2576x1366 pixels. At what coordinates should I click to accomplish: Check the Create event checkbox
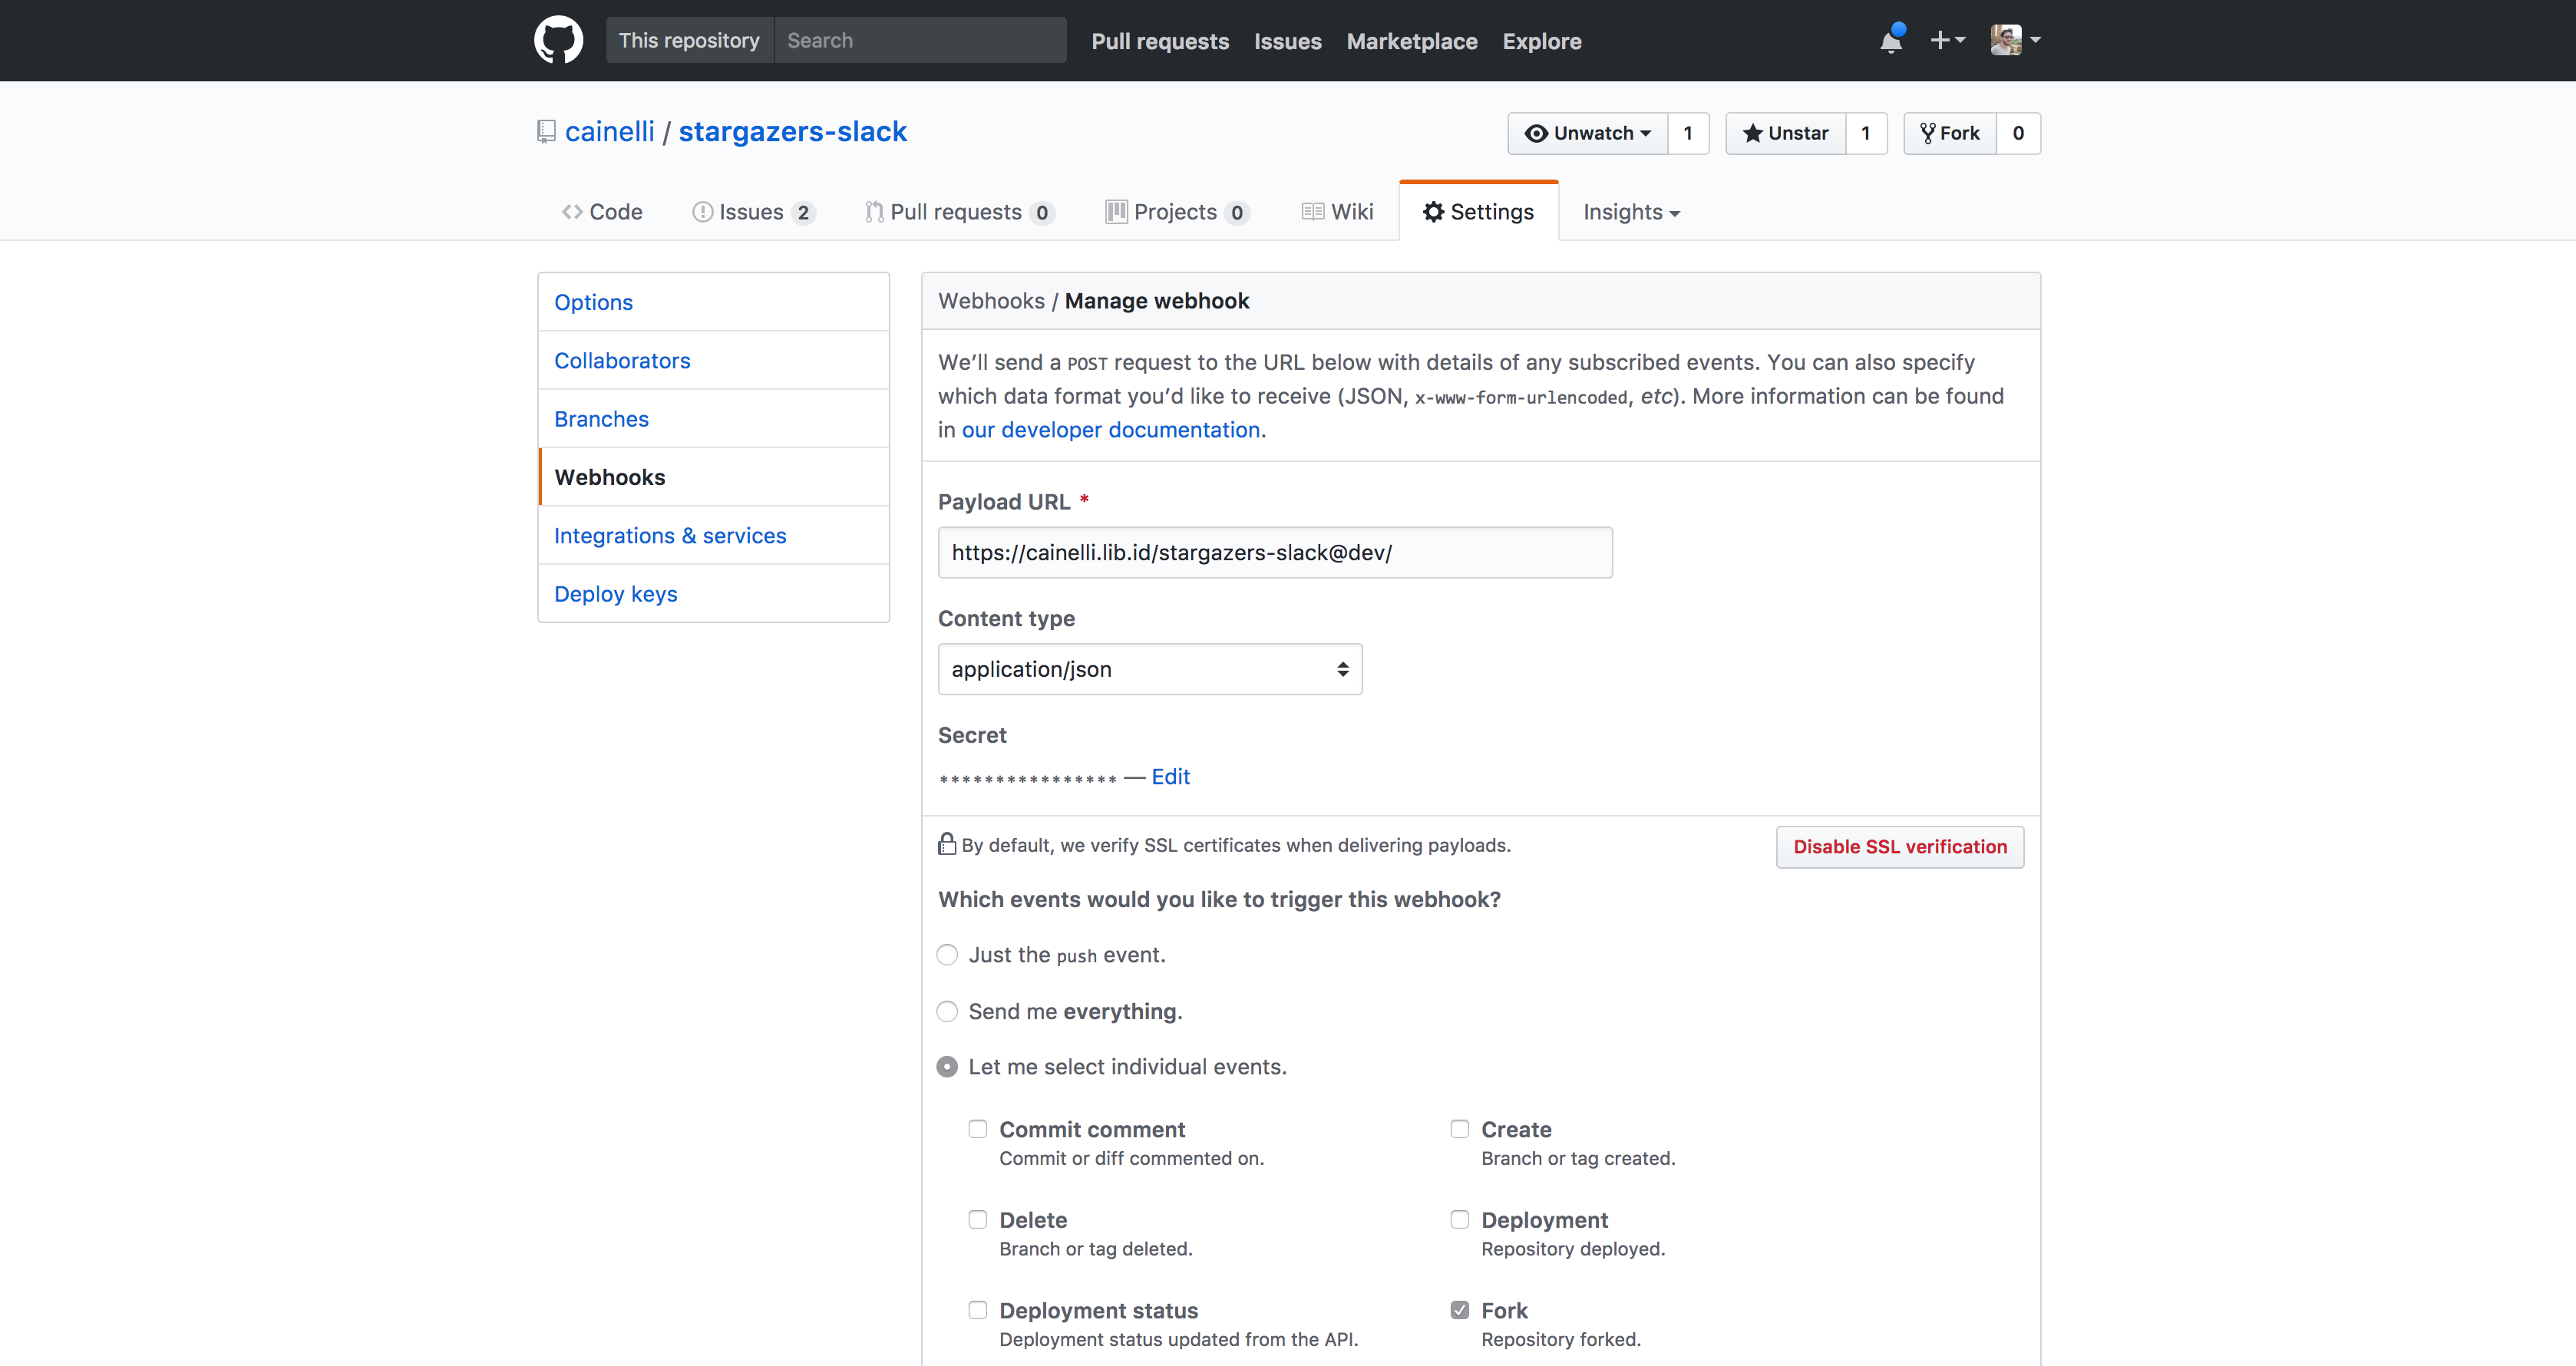pyautogui.click(x=1460, y=1129)
